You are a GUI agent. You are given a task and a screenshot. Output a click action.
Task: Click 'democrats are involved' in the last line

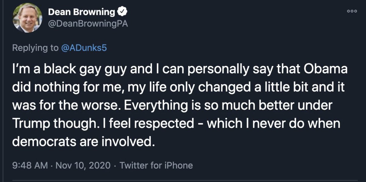point(82,141)
